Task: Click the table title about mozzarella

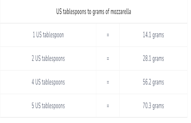Action: tap(94, 12)
